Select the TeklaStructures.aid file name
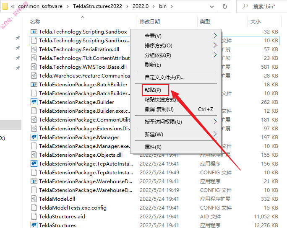This screenshot has width=287, height=228. pos(62,217)
